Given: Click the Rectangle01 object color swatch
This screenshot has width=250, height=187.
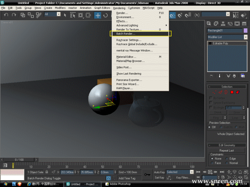Looking at the screenshot, I should [245, 30].
